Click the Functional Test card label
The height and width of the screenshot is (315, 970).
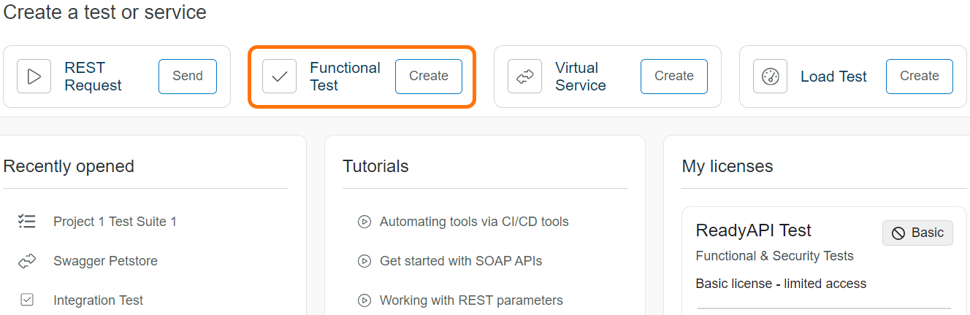[x=345, y=77]
